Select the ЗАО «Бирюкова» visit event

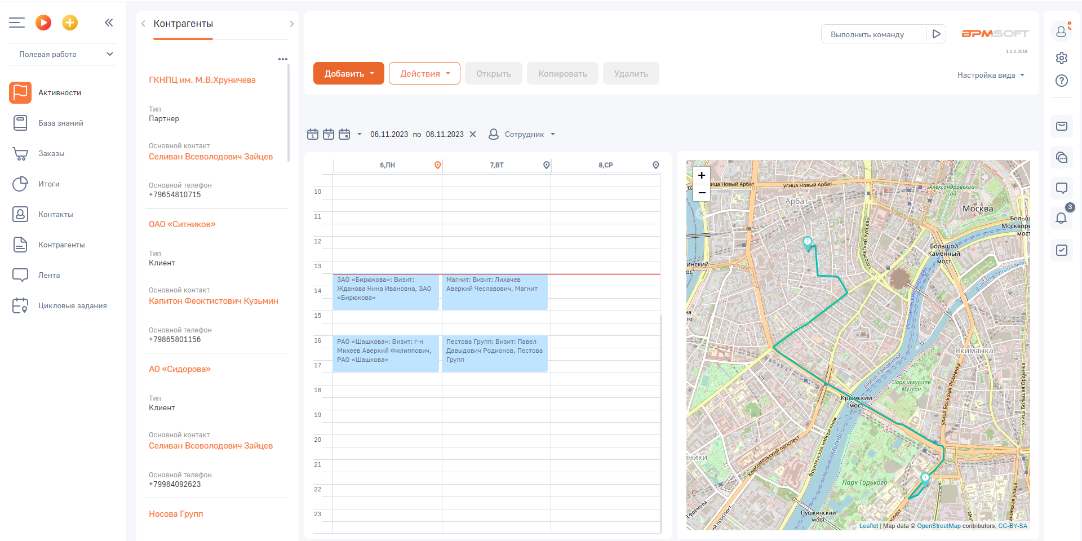[385, 292]
